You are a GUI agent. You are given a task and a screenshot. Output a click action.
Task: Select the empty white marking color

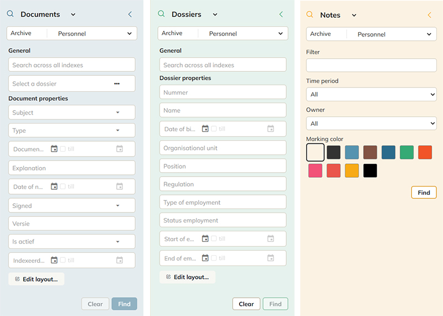(x=315, y=152)
